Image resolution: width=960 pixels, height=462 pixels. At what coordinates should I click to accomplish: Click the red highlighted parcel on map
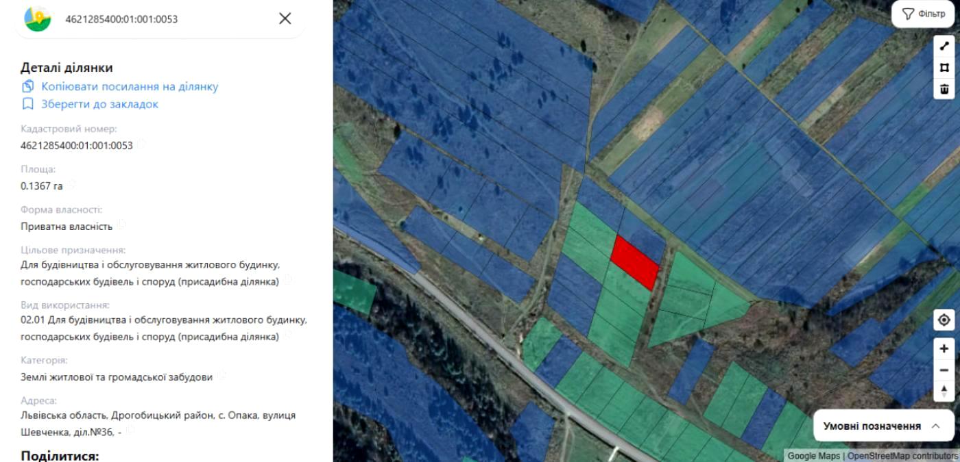point(634,262)
